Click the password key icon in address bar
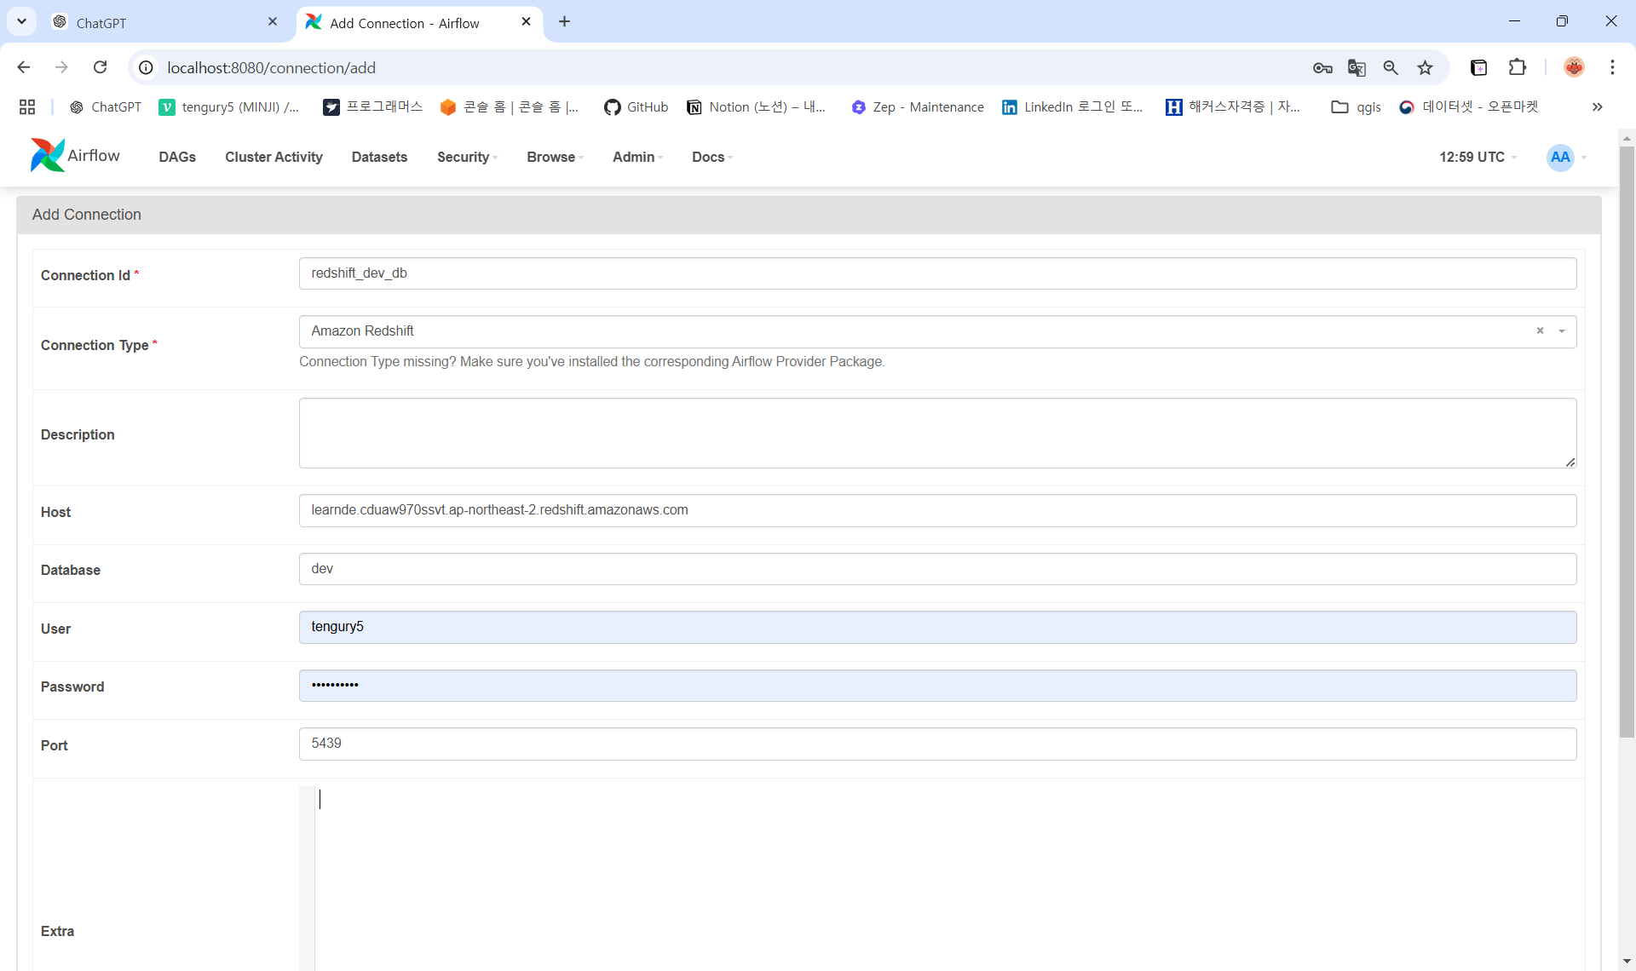 click(1322, 68)
